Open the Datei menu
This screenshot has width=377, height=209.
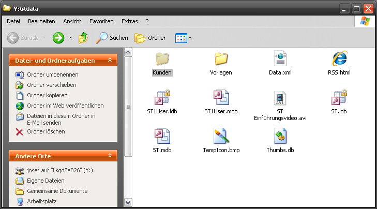click(13, 21)
